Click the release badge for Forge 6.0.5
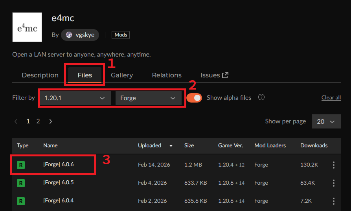The image size is (351, 211). click(21, 183)
